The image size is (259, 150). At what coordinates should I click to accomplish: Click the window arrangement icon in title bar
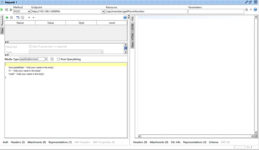click(x=246, y=2)
